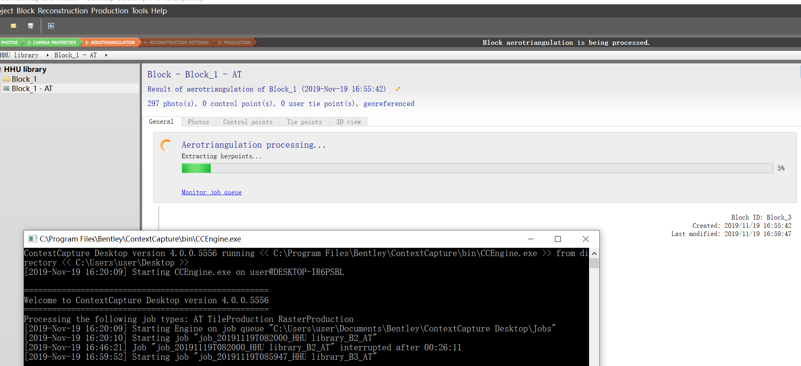Maximize the CCEngine console window
Screen dimensions: 801x366
click(x=558, y=239)
